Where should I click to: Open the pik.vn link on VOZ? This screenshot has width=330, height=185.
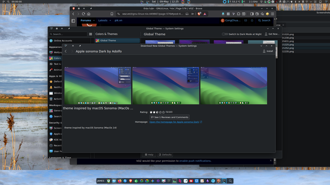pyautogui.click(x=118, y=21)
